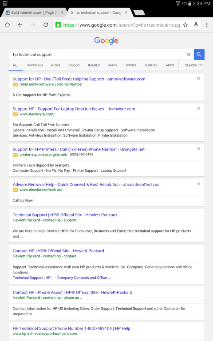The image size is (213, 341).
Task: Tap screenshot notification icon in status bar
Action: pyautogui.click(x=5, y=3)
